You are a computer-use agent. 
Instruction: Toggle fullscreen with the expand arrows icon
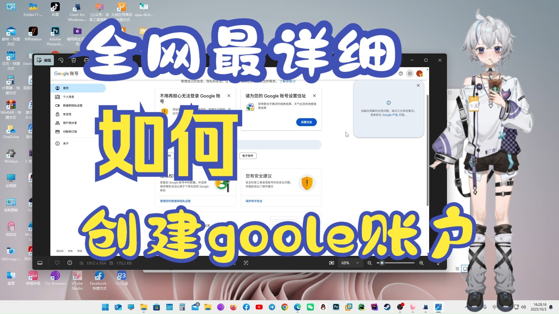point(438,263)
